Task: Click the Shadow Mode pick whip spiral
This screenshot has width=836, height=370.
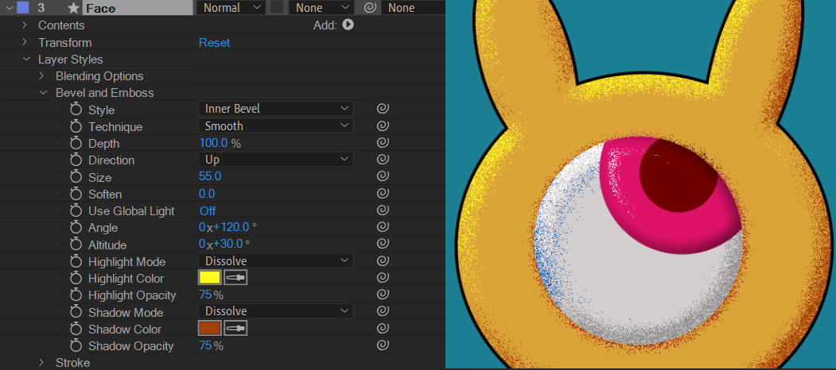Action: tap(383, 311)
